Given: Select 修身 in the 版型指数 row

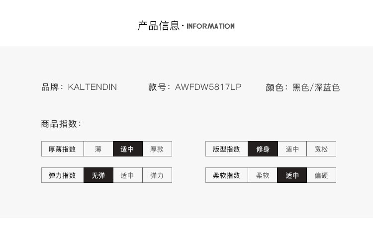Looking at the screenshot, I should click(263, 149).
